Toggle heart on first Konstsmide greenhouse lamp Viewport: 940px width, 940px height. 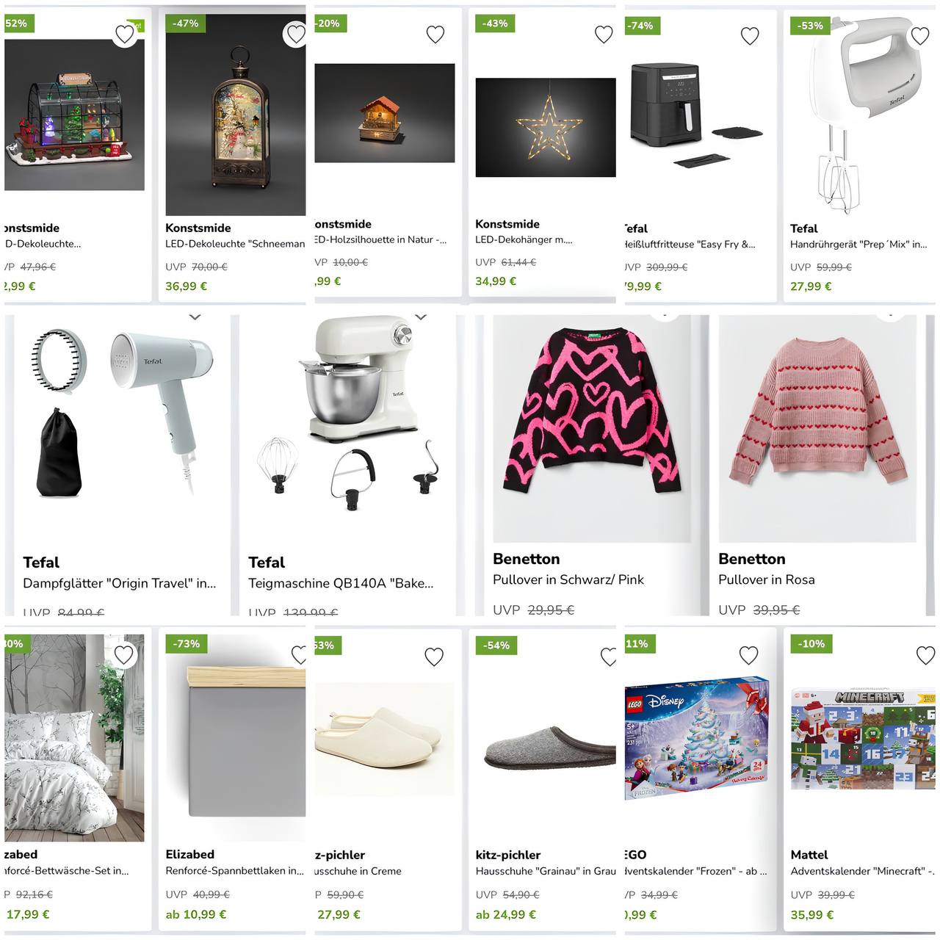125,34
